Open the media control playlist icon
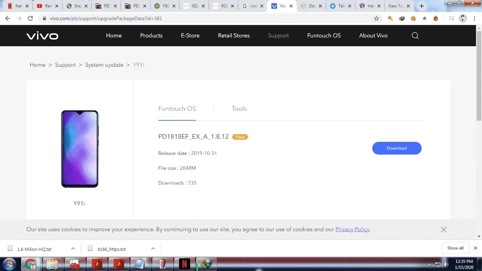The height and width of the screenshot is (271, 482). 451,18
